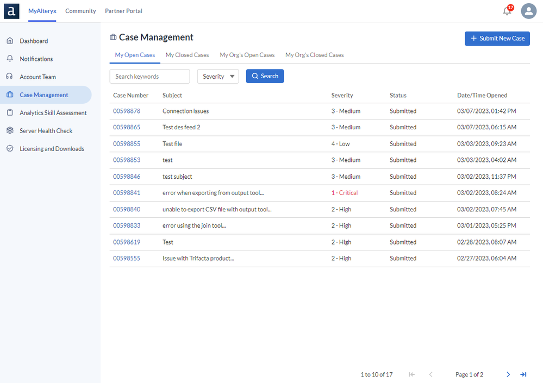The height and width of the screenshot is (383, 543).
Task: Open the Dashboard from the sidebar
Action: point(33,41)
